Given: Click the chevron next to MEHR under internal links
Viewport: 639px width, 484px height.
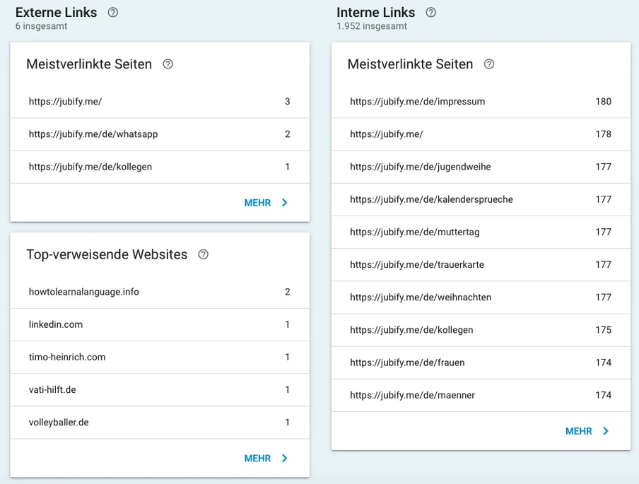Looking at the screenshot, I should tap(606, 430).
